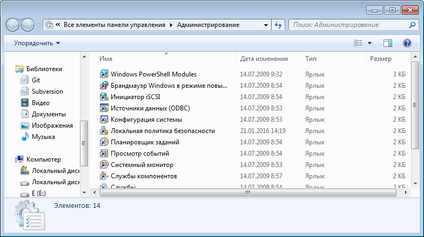This screenshot has width=424, height=237.
Task: Open the Изображения library icon
Action: tap(25, 126)
